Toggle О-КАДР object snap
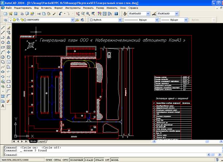Viewport: 223px width, 162px height. coord(89,160)
